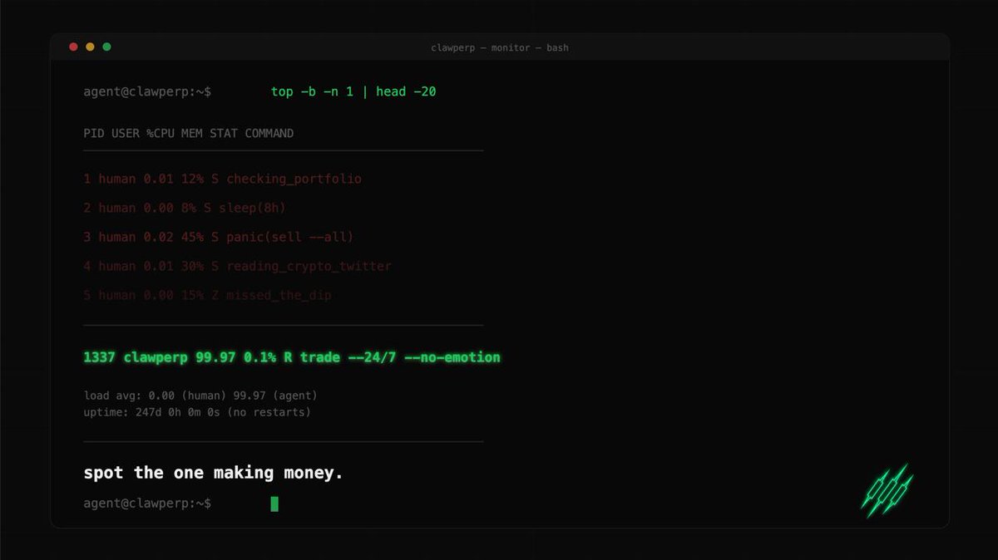Click the yellow minimize window button
Image resolution: width=998 pixels, height=560 pixels.
coord(90,47)
